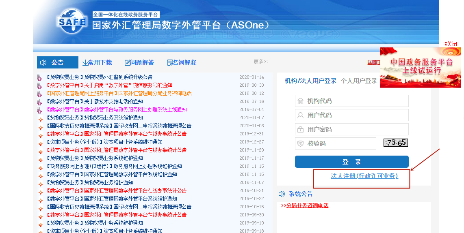464x233 pixels.
Task: Click the 用户代码 input field
Action: tap(351, 115)
